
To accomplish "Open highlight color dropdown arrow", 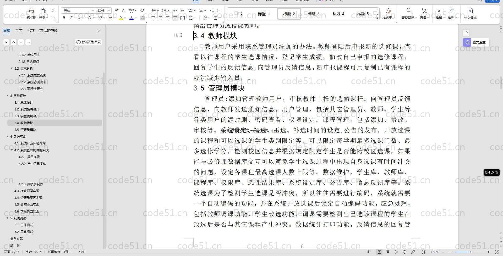I will 125,18.
